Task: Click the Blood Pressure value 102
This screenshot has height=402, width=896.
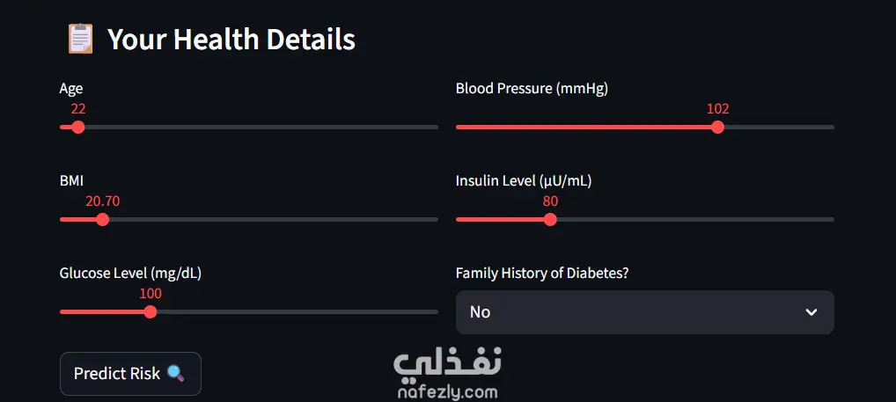Action: click(717, 109)
